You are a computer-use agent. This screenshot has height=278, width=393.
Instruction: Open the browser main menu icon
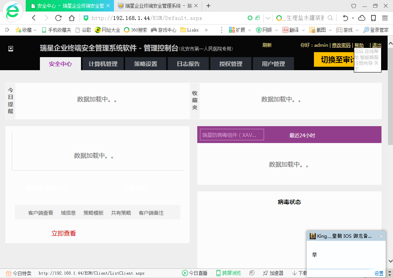coord(385,18)
